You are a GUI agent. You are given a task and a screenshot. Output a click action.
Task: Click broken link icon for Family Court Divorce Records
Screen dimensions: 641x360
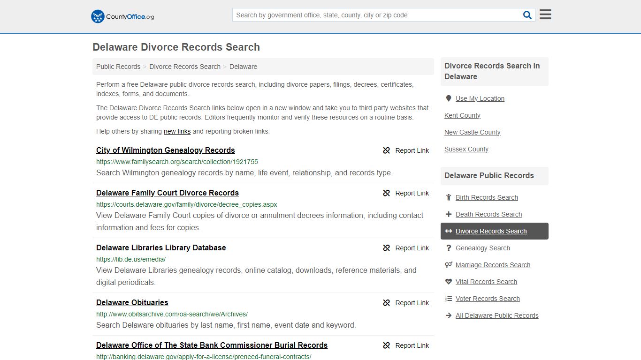pyautogui.click(x=387, y=193)
